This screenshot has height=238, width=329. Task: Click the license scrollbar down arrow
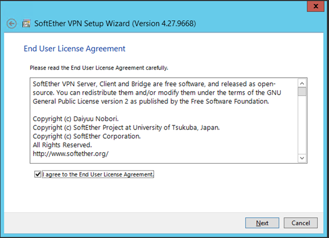(x=302, y=158)
